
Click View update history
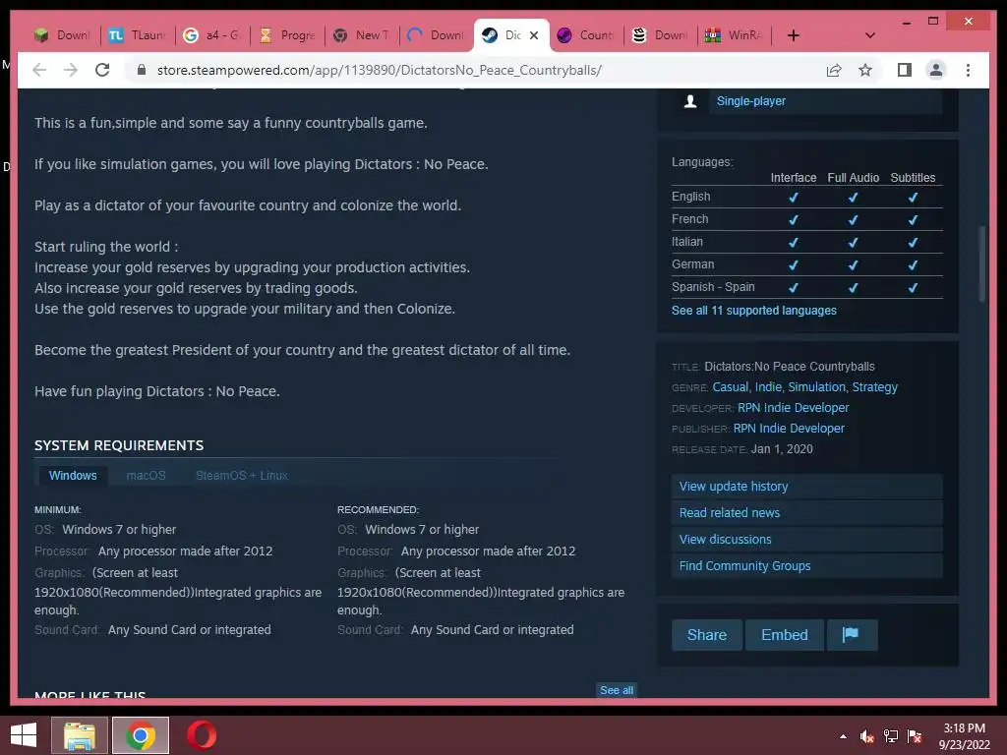tap(806, 487)
